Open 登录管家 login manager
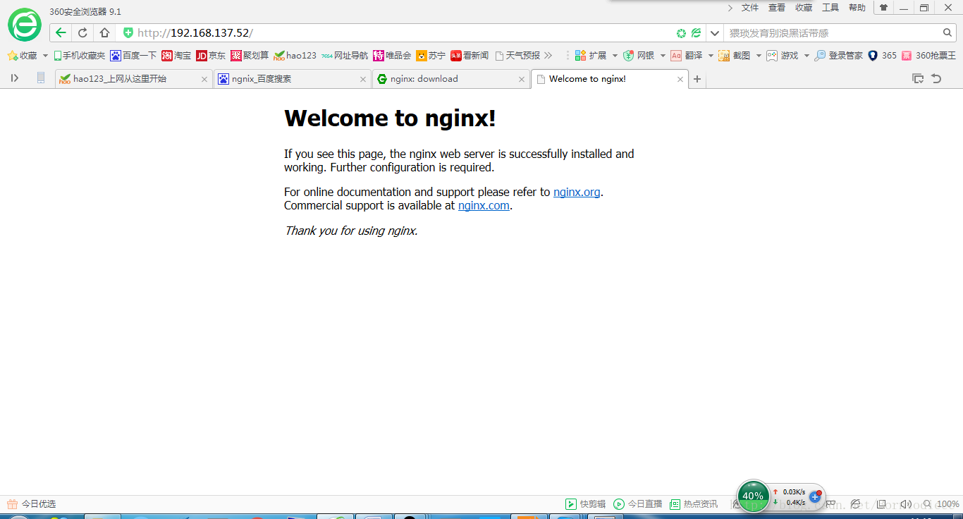Screen dimensions: 963x519 coord(839,55)
